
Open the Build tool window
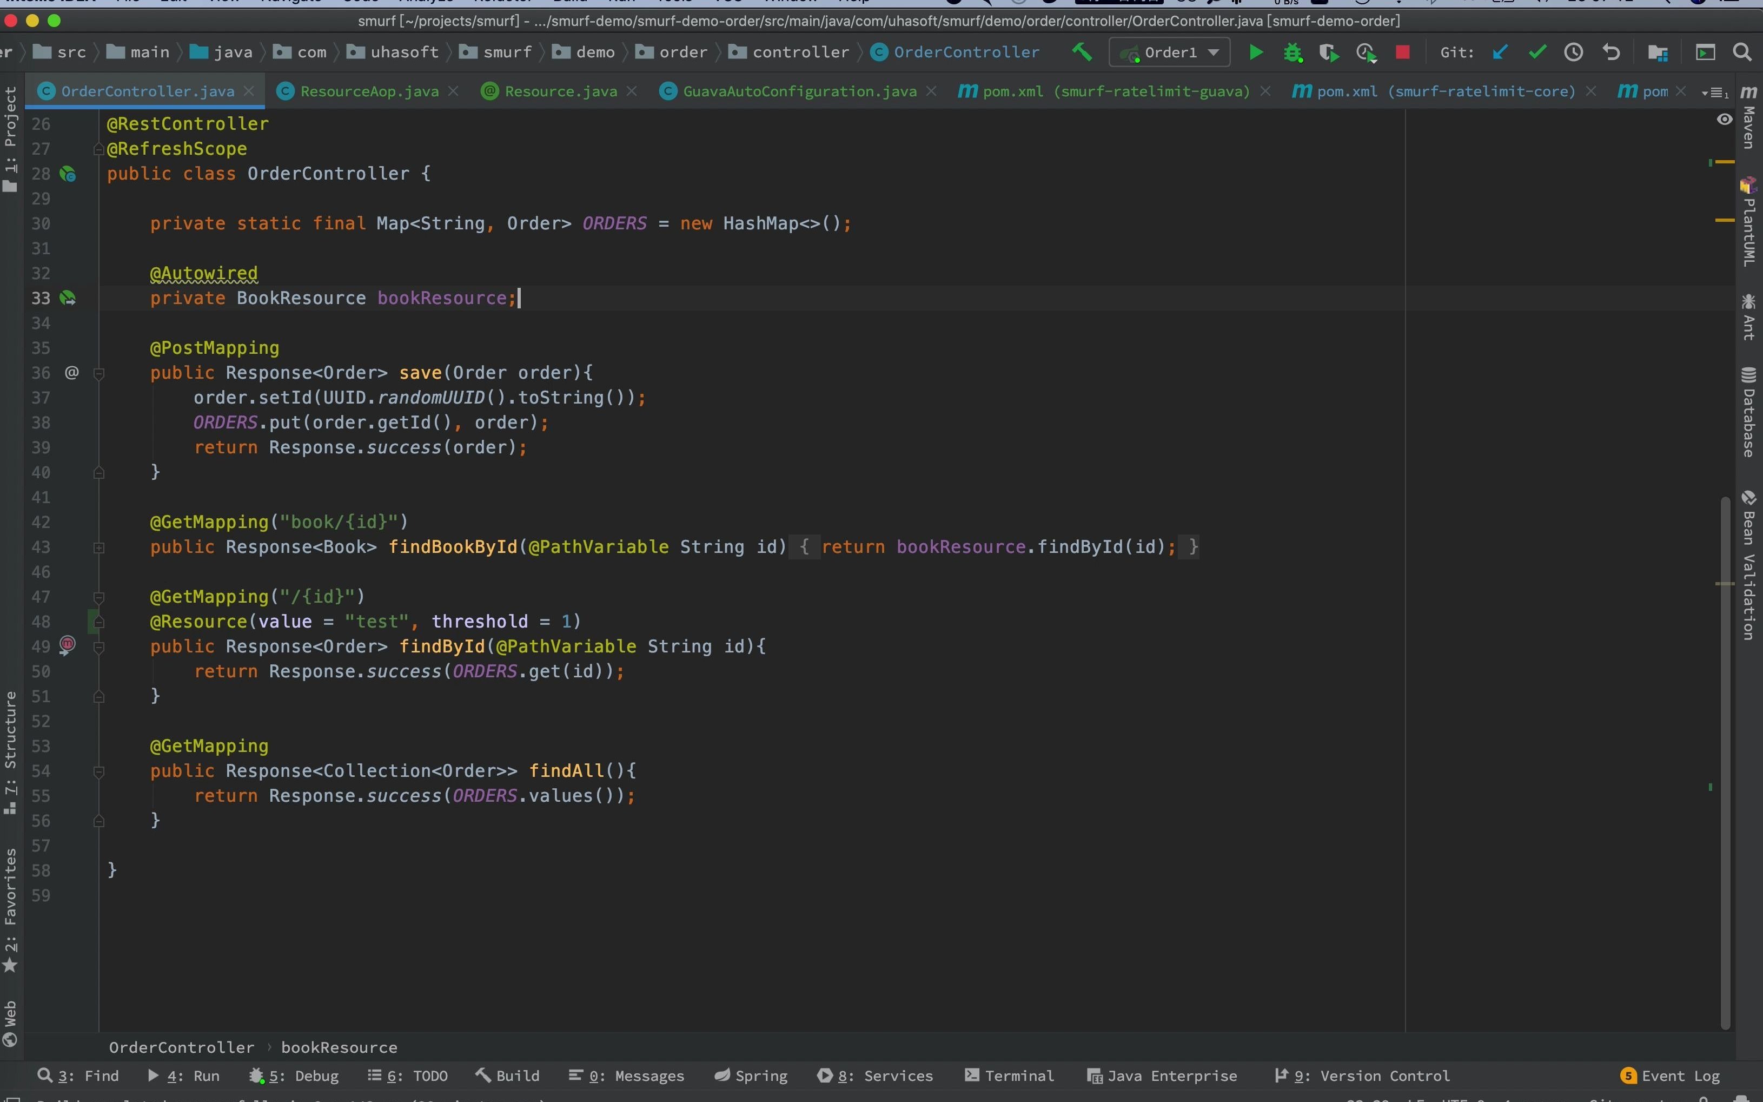(x=508, y=1075)
